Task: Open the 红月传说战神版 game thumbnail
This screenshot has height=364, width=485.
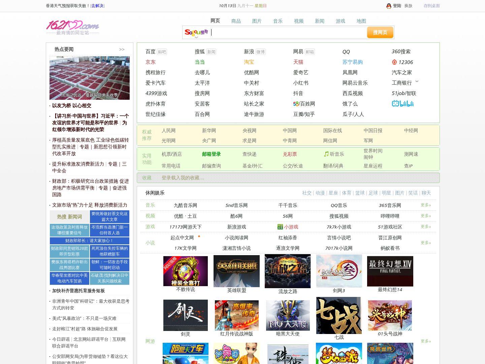Action: click(x=237, y=315)
